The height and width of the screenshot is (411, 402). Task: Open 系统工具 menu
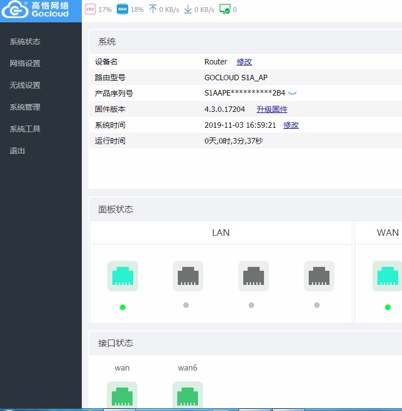(25, 129)
